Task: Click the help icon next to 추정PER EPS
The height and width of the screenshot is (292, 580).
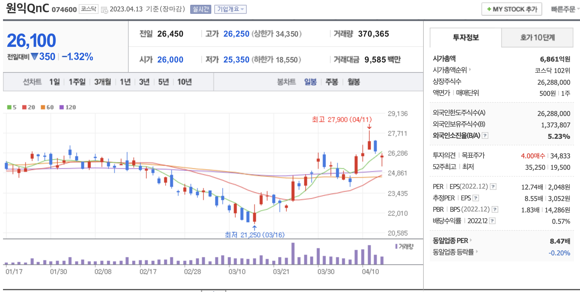Action: pyautogui.click(x=476, y=198)
